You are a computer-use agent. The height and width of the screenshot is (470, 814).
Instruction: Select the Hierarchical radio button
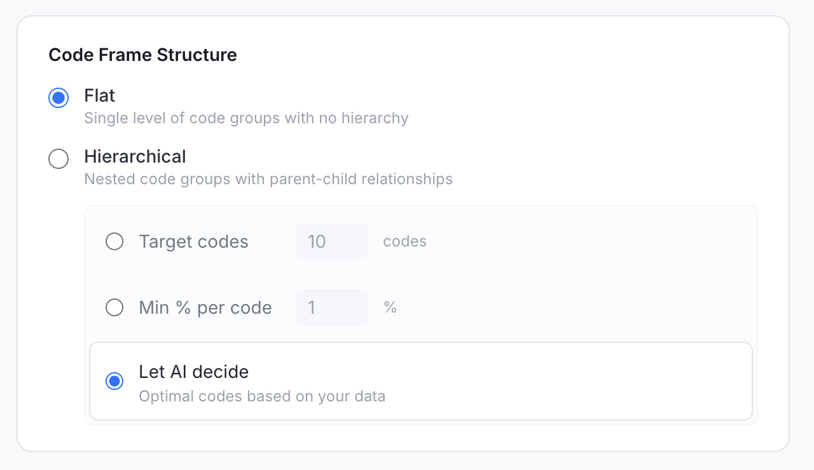(x=59, y=159)
